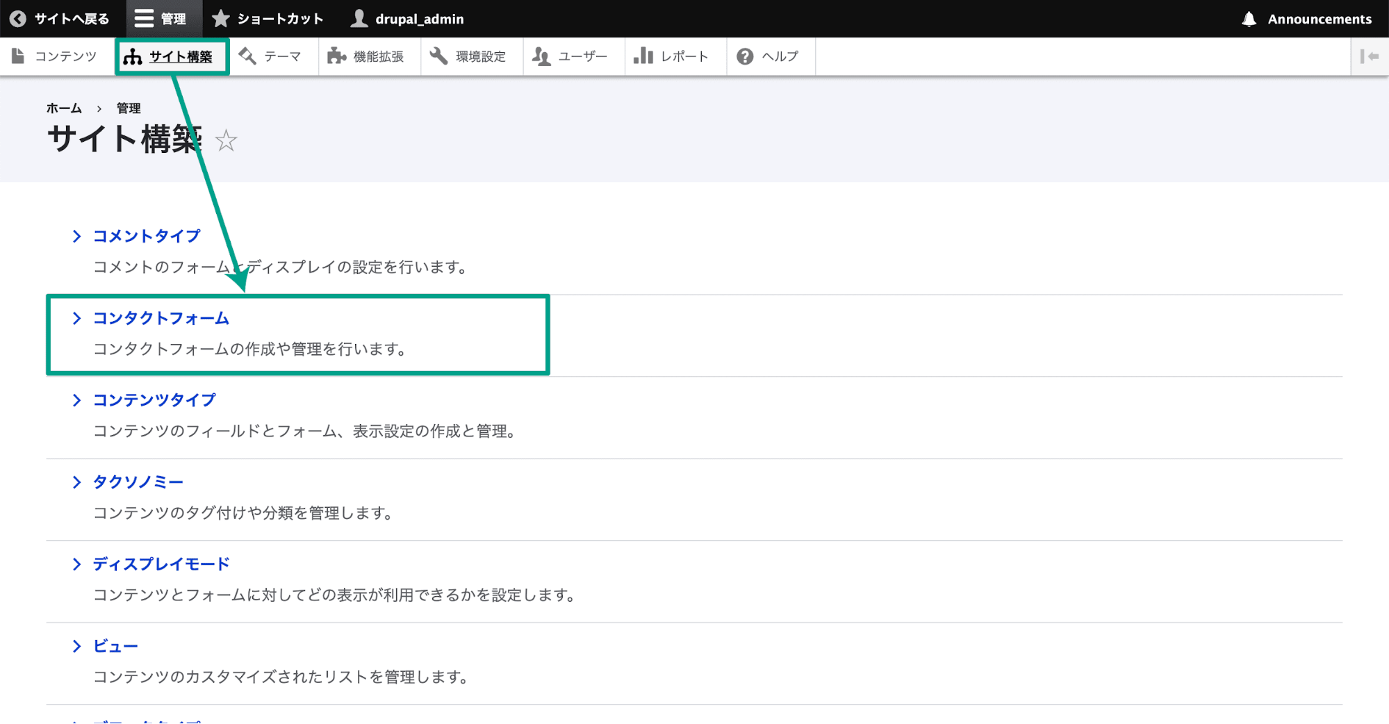This screenshot has height=724, width=1389.
Task: Click the Announcements bell icon
Action: (x=1249, y=19)
